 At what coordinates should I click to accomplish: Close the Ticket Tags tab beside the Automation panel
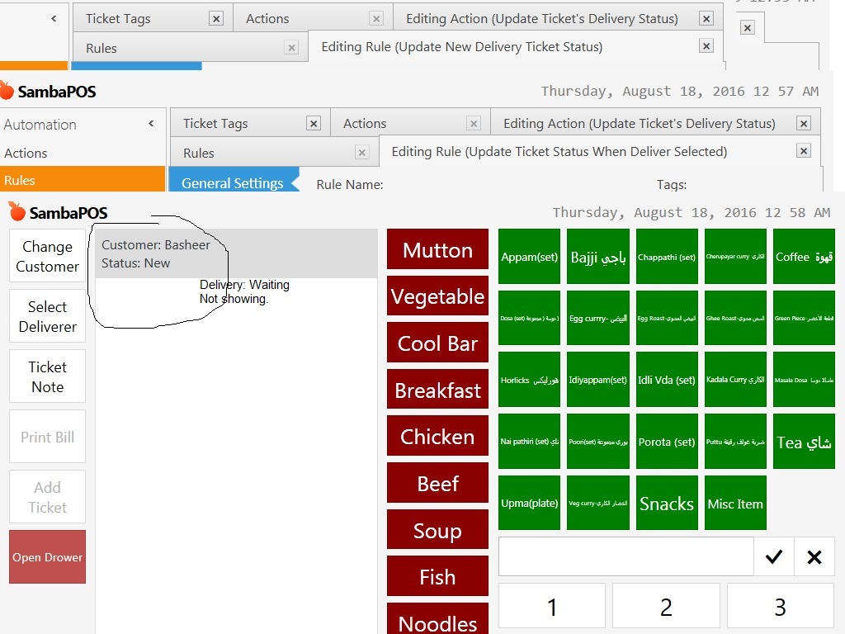pyautogui.click(x=313, y=124)
